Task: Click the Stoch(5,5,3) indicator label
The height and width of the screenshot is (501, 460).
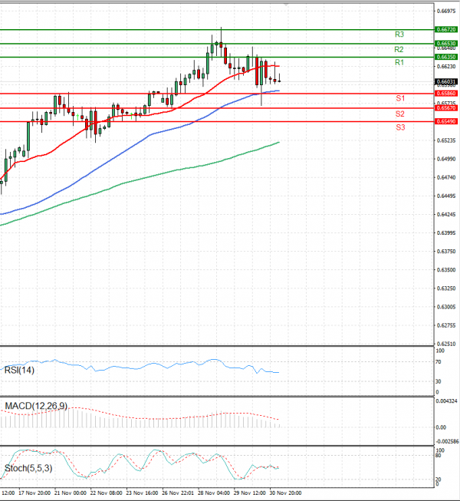Action: pyautogui.click(x=28, y=468)
